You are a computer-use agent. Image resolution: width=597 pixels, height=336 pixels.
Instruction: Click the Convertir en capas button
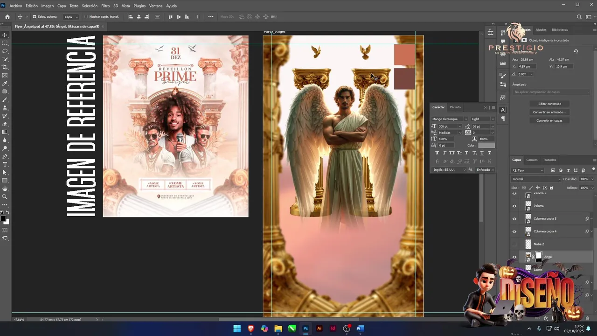pos(549,120)
